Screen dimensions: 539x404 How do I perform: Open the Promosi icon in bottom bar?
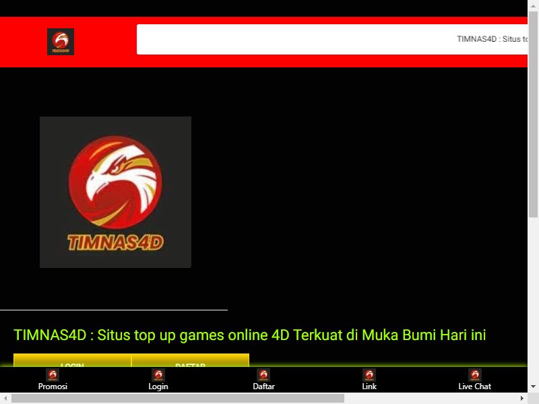[53, 375]
